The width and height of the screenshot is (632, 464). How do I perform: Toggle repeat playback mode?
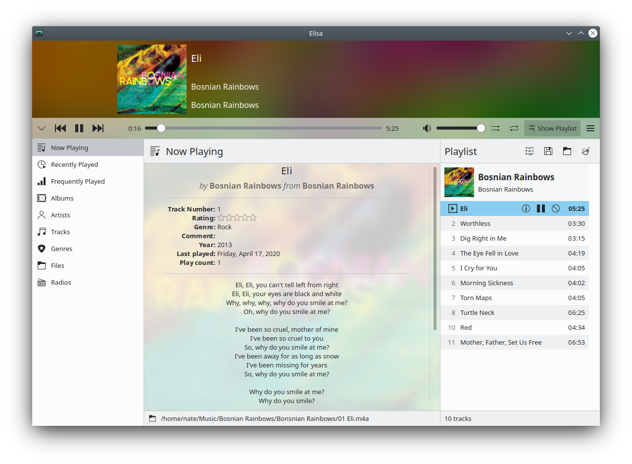tap(514, 128)
